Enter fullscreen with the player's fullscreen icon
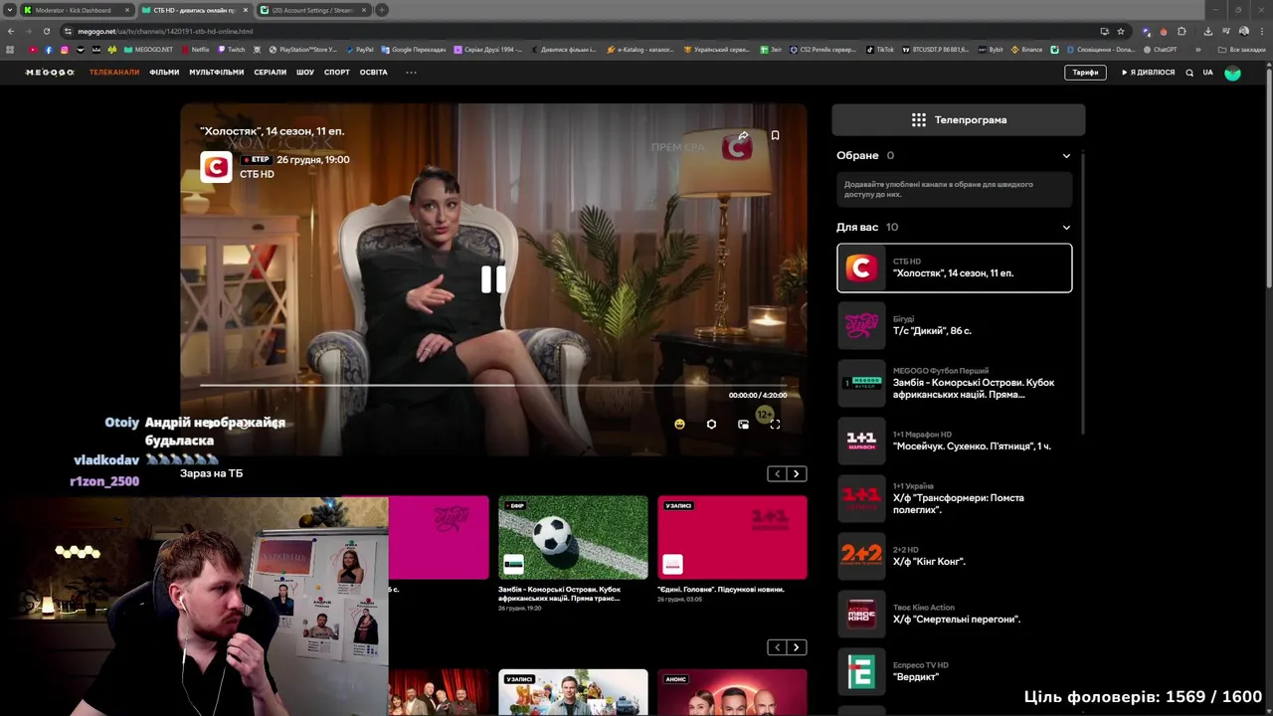The image size is (1273, 716). pos(775,425)
